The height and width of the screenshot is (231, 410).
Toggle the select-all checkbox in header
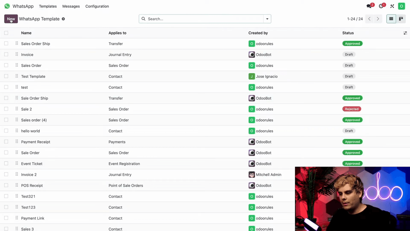(x=6, y=33)
